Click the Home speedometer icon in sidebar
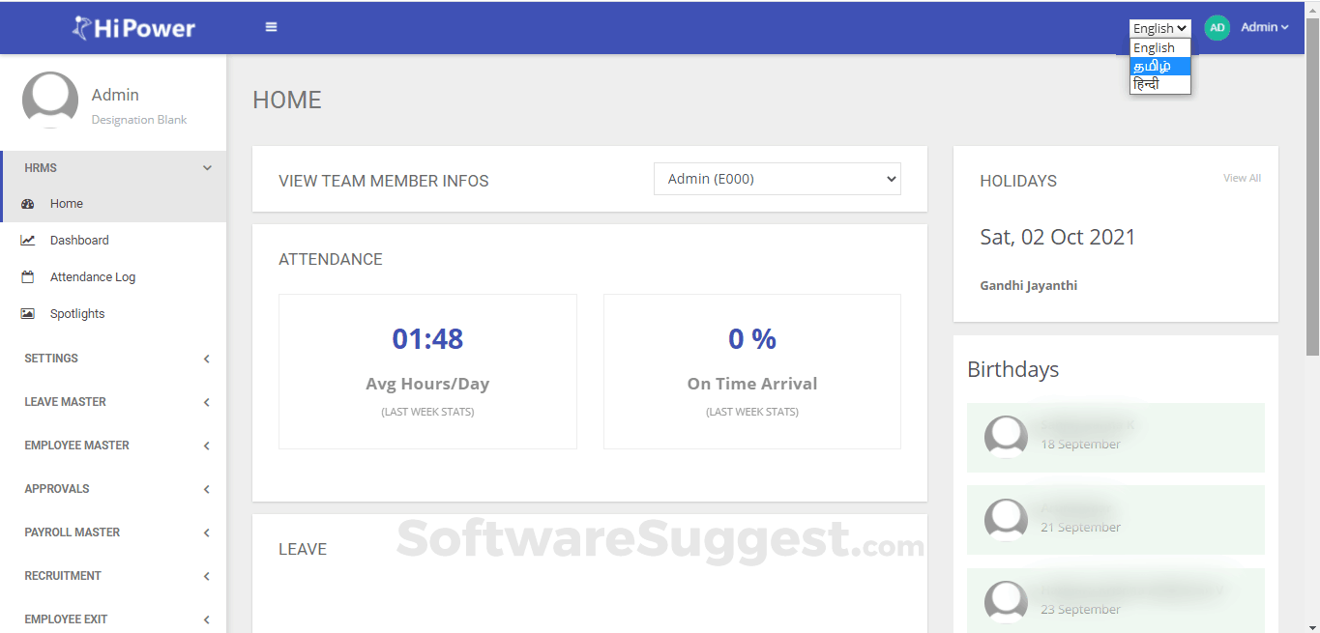The image size is (1320, 633). point(28,204)
